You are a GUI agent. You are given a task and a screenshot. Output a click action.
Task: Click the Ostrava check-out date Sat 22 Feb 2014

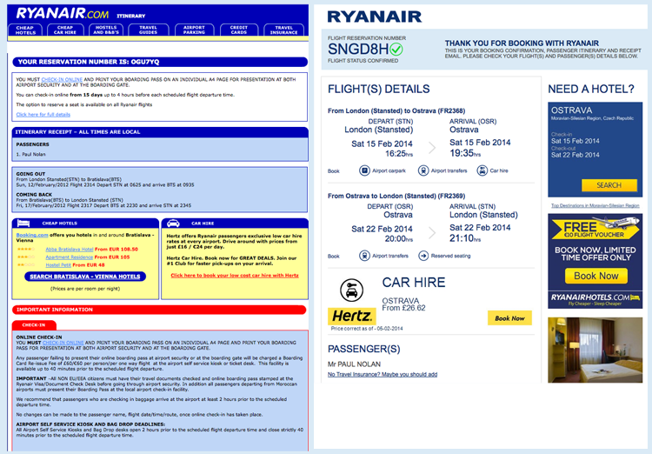[x=575, y=155]
